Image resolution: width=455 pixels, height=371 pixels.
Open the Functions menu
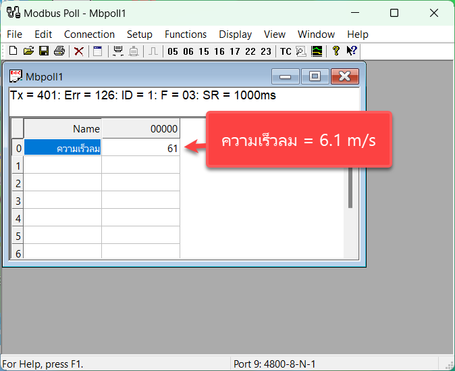pos(186,34)
